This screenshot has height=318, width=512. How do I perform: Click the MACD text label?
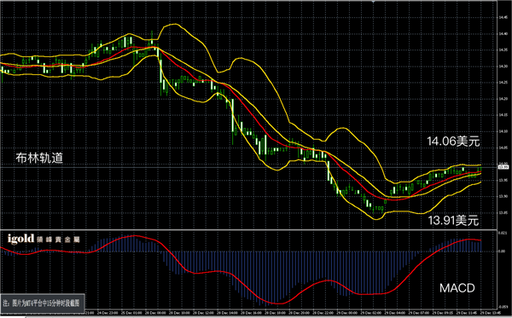pos(457,287)
